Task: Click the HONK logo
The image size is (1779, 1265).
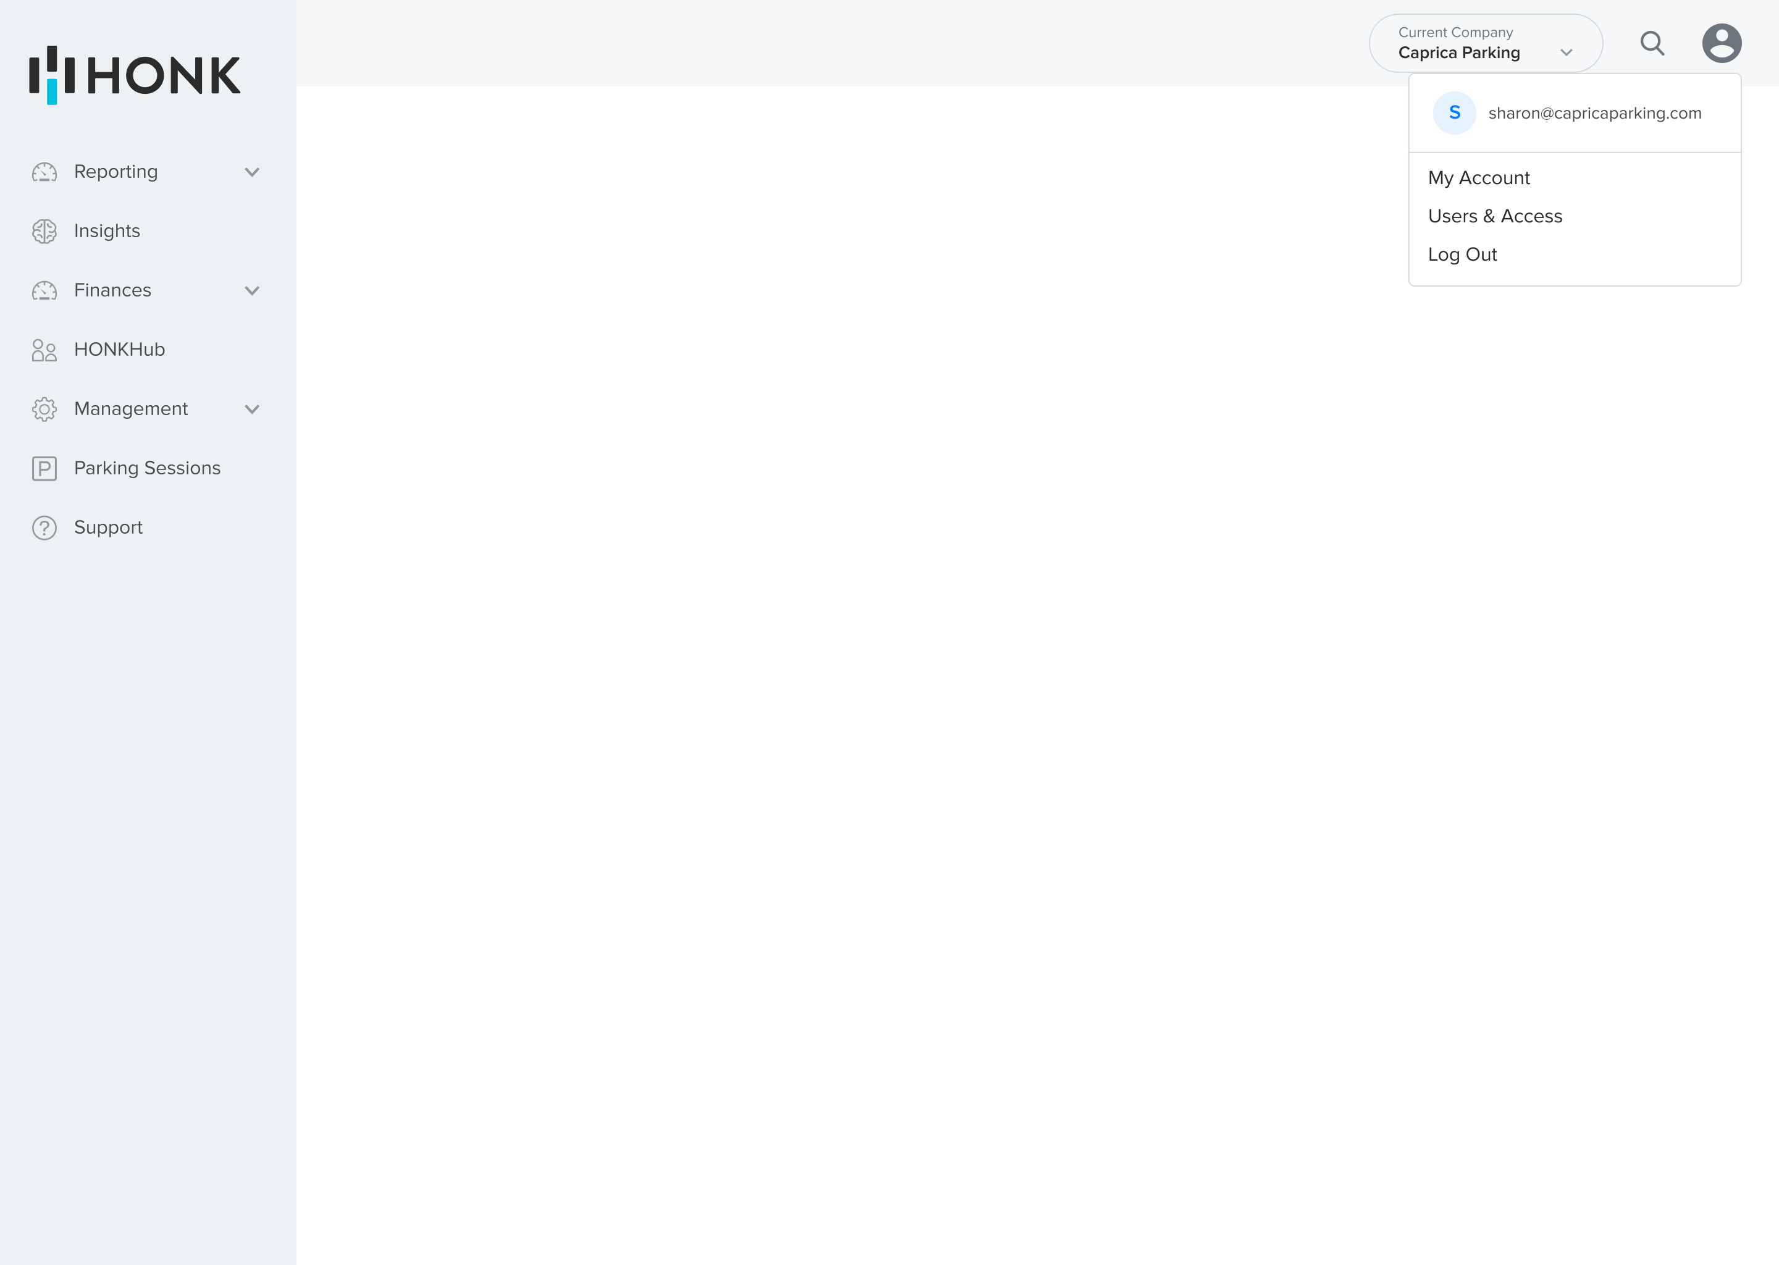Action: (135, 75)
